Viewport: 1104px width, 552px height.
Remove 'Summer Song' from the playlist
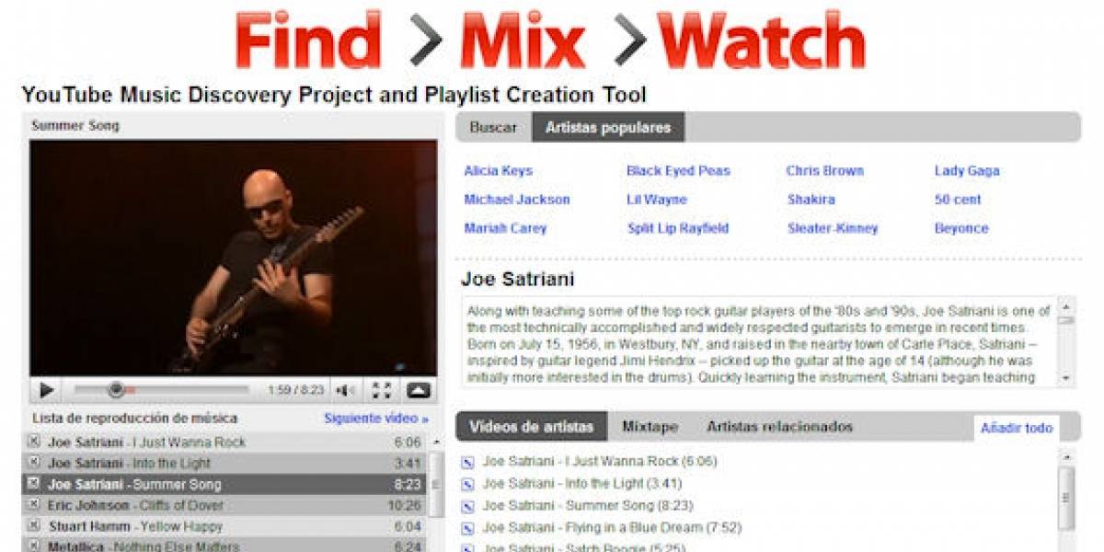34,484
